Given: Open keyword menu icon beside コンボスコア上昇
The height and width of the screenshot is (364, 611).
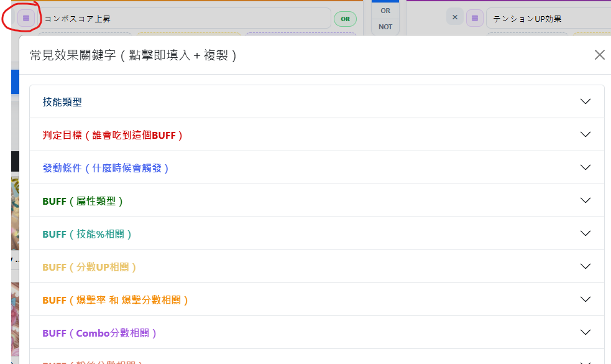Looking at the screenshot, I should coord(26,18).
